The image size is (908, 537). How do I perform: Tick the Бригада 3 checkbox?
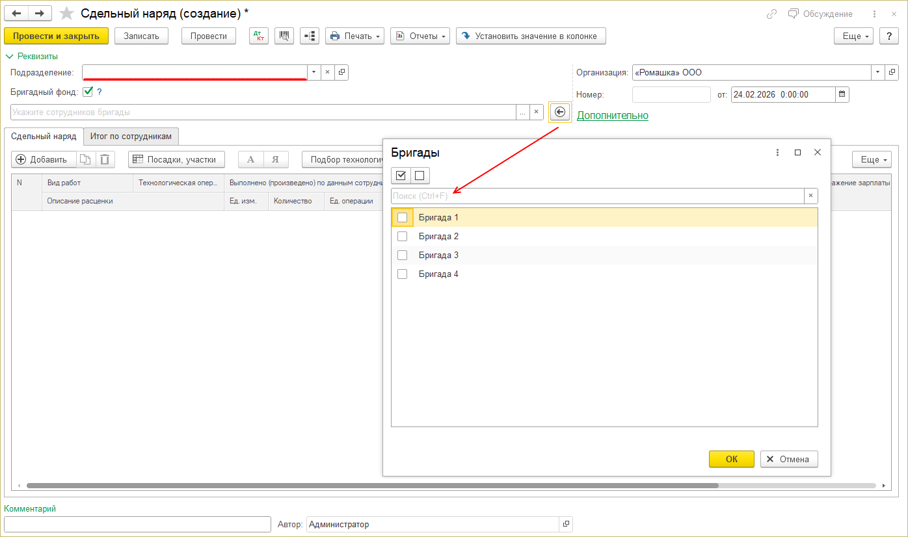402,255
